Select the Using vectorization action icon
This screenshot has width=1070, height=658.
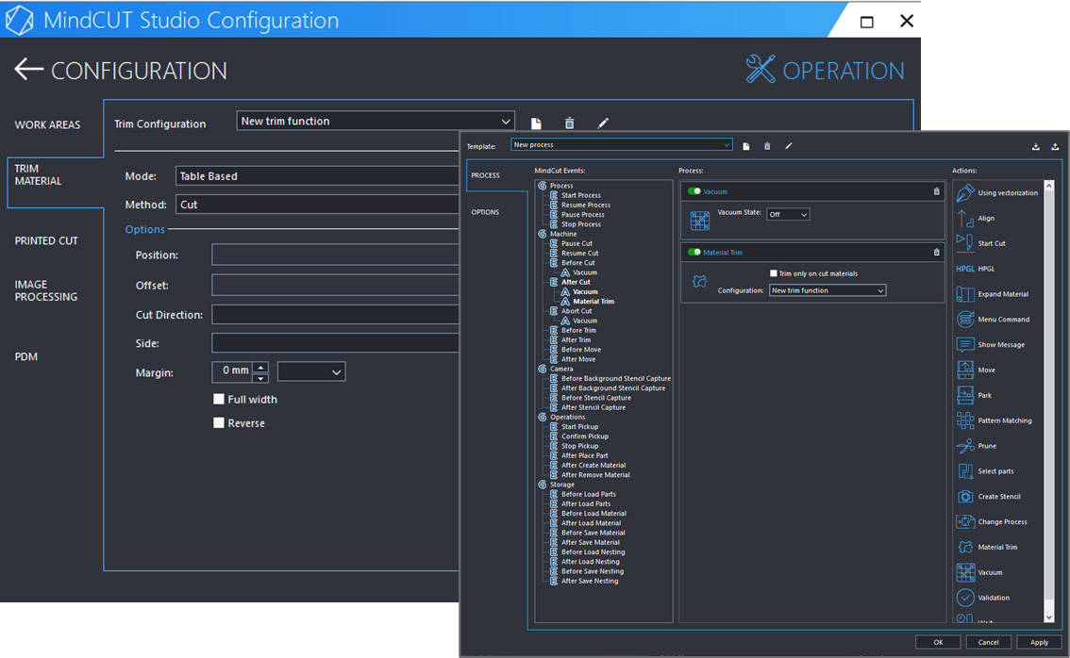point(965,193)
